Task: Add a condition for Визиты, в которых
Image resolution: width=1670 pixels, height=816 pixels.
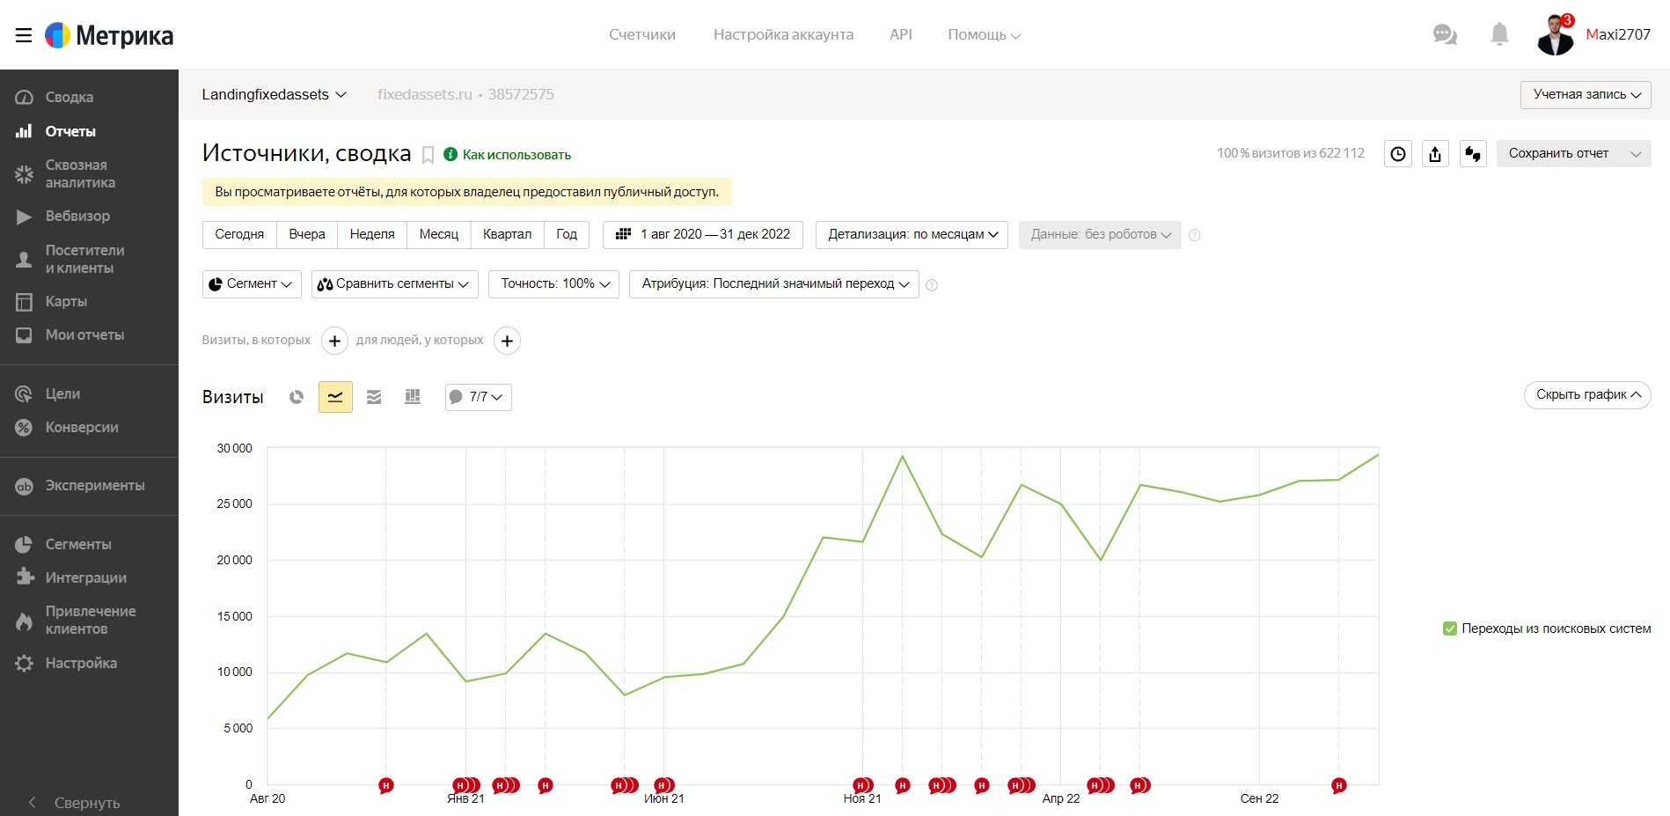Action: click(334, 341)
